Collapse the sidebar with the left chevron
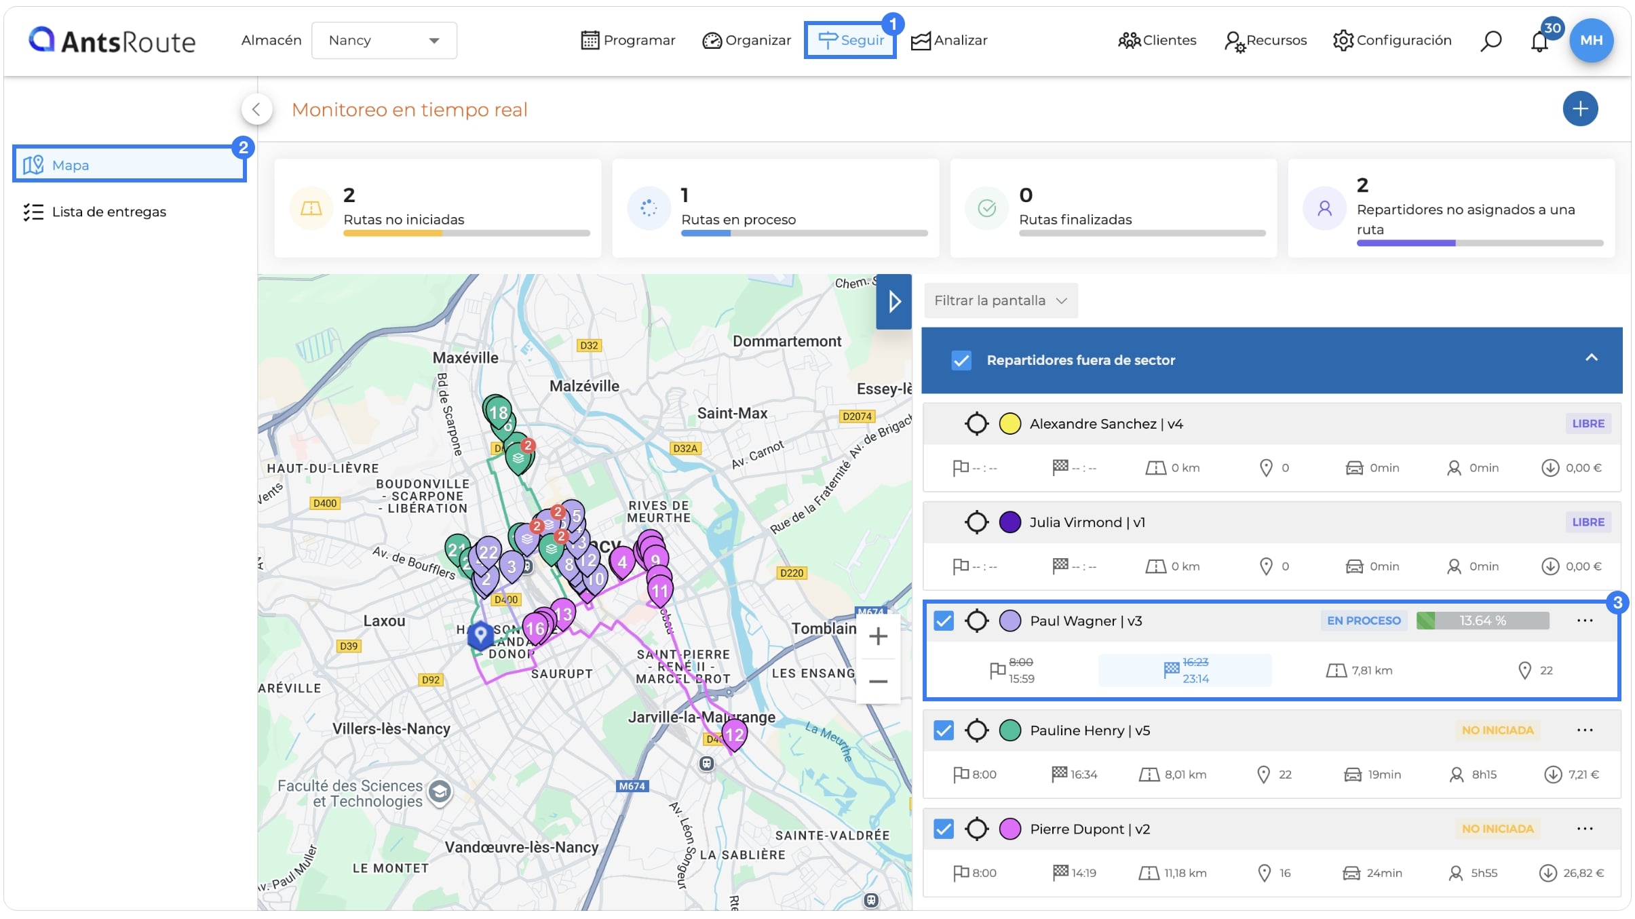The width and height of the screenshot is (1635, 919). [x=256, y=109]
